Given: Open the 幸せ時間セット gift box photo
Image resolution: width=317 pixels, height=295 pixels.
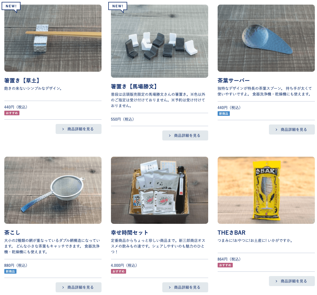Looking at the screenshot, I should [160, 190].
